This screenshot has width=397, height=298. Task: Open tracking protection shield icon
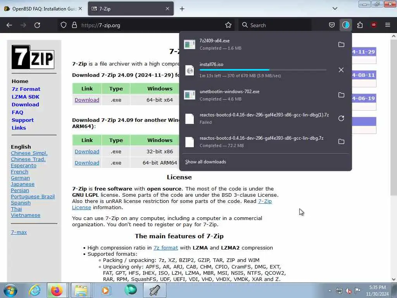pyautogui.click(x=64, y=25)
